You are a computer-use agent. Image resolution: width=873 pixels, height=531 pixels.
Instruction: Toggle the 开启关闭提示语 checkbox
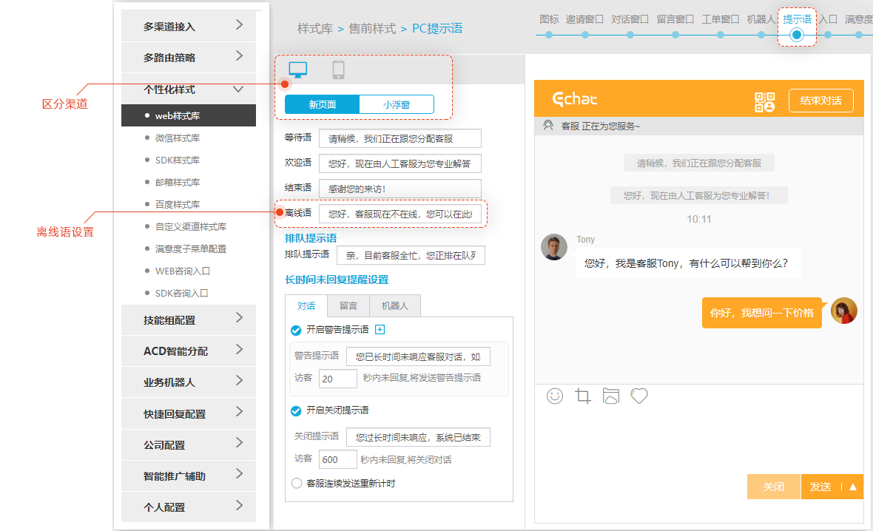coord(296,410)
